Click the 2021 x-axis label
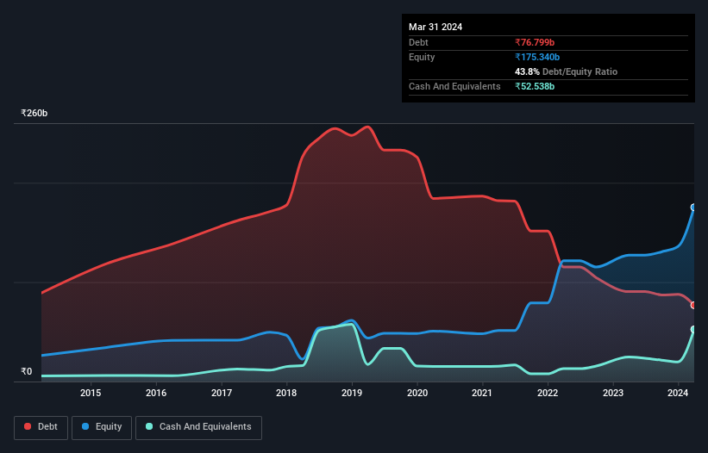The height and width of the screenshot is (453, 708). 482,393
